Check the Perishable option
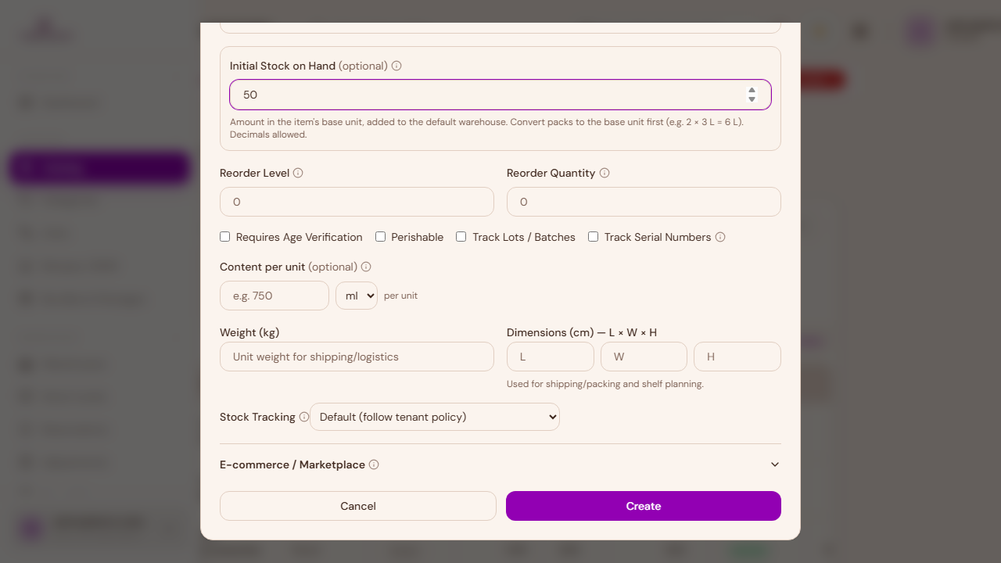This screenshot has height=563, width=1001. (381, 236)
